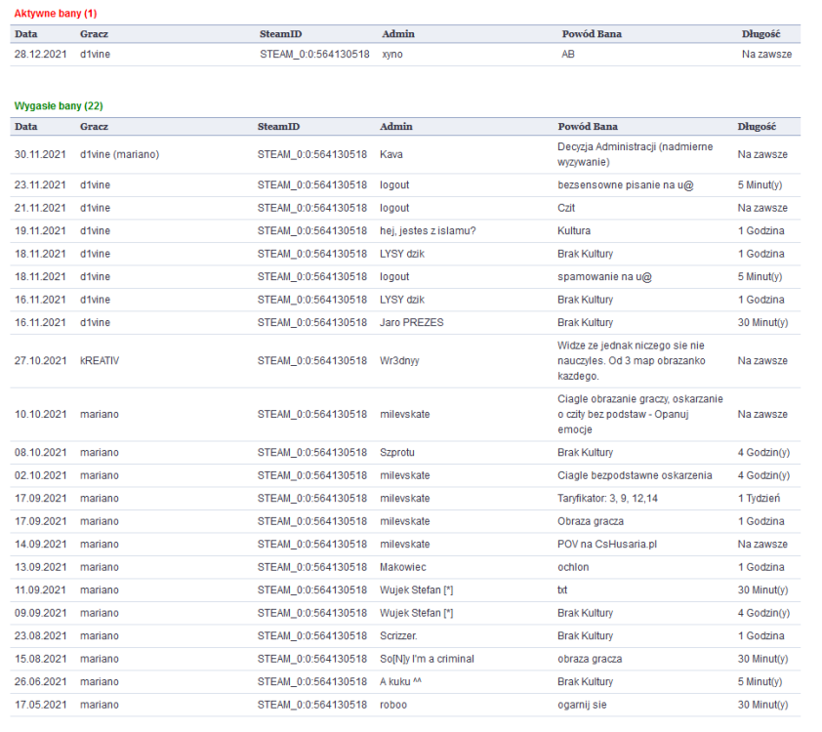
Task: Select the "POV na CsHusaria.pl" ban reason
Action: [607, 545]
